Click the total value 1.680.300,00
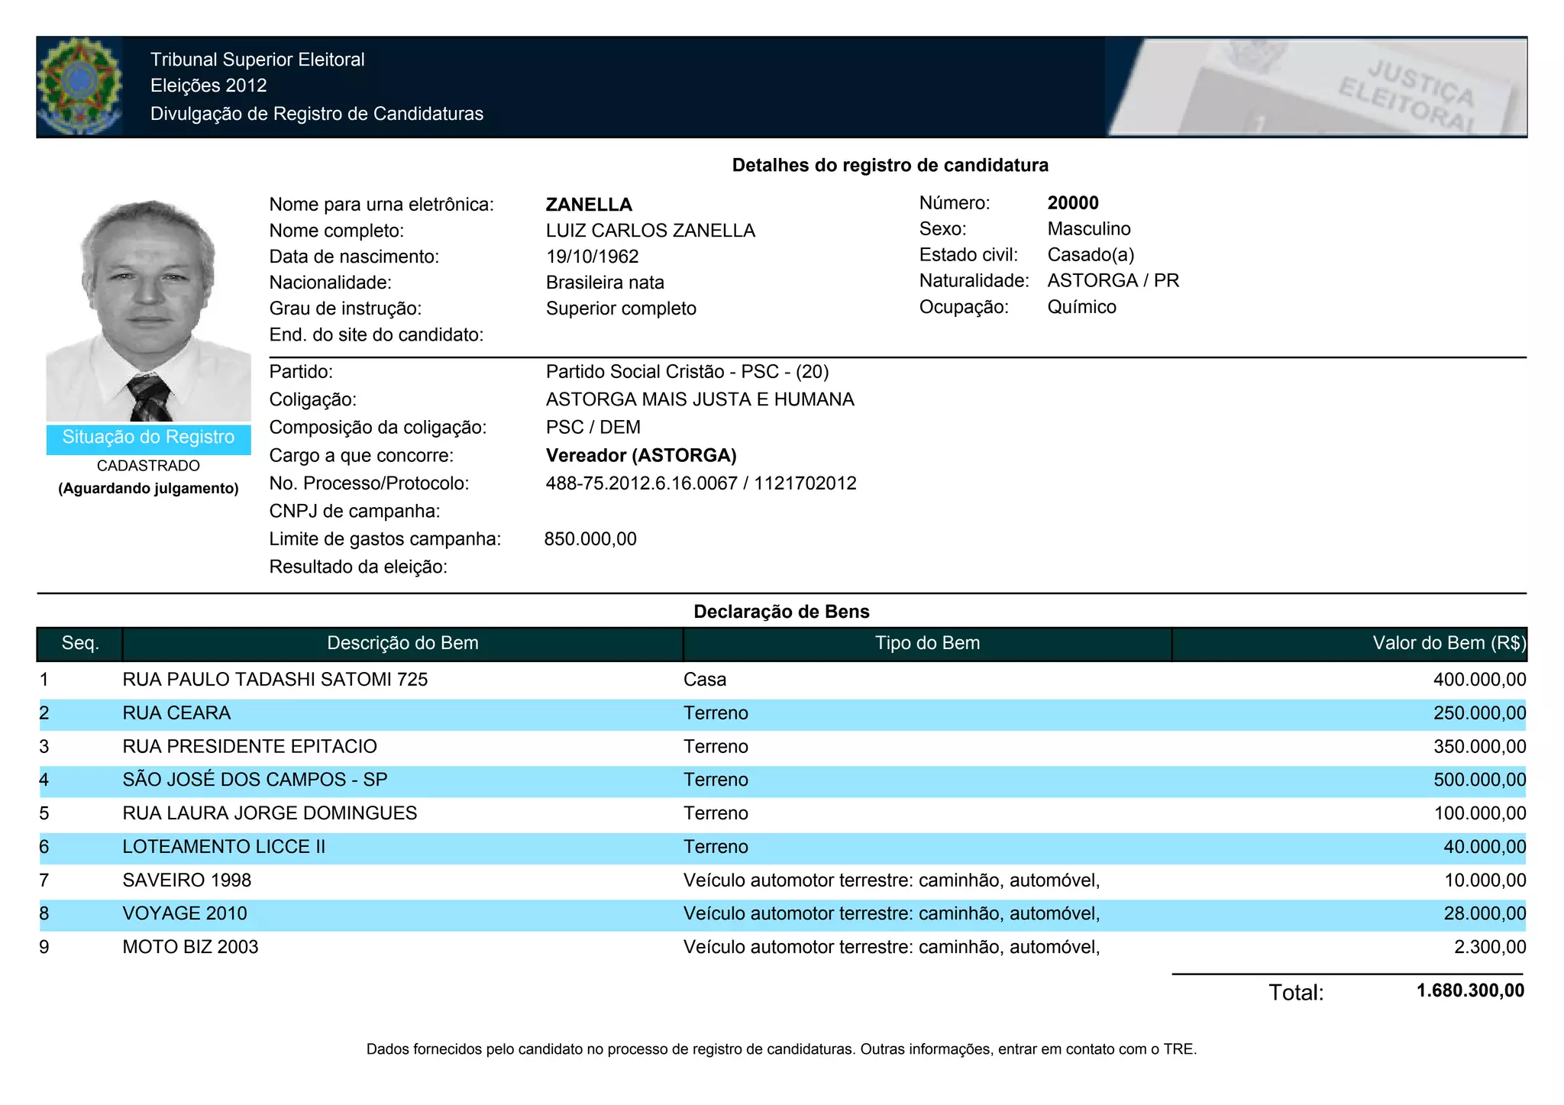Screen dimensions: 1564x1105 point(1470,991)
